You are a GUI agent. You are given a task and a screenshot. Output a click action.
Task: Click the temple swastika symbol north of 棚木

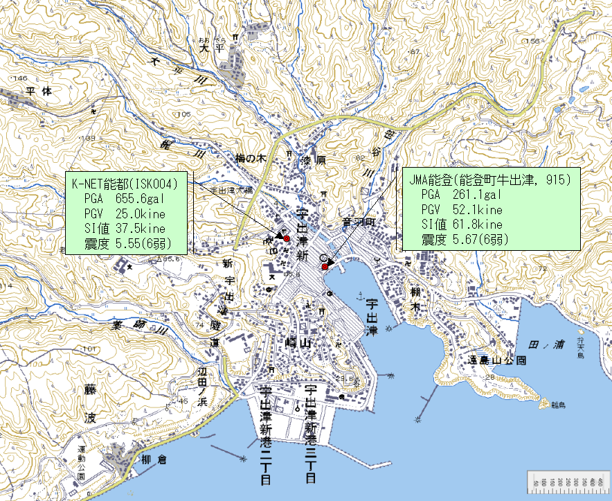click(x=408, y=264)
